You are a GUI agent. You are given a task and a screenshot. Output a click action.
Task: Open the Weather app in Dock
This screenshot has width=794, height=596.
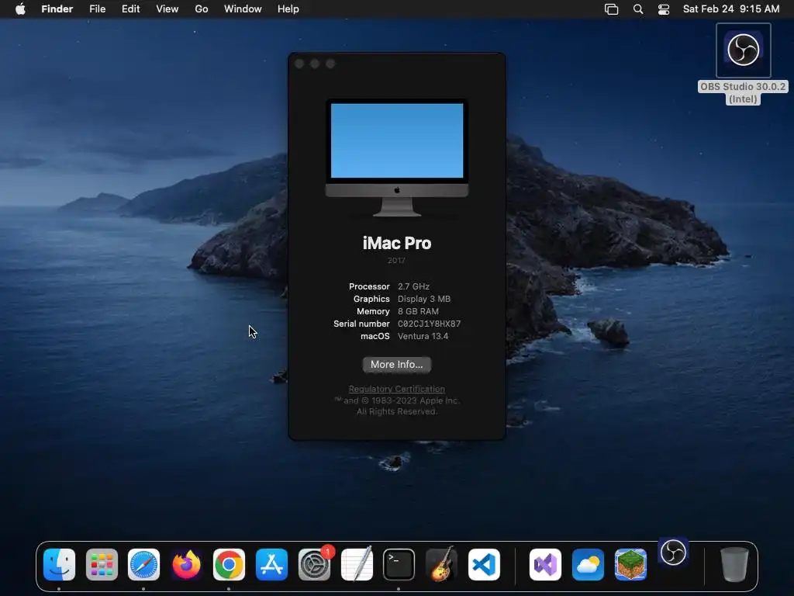point(588,564)
